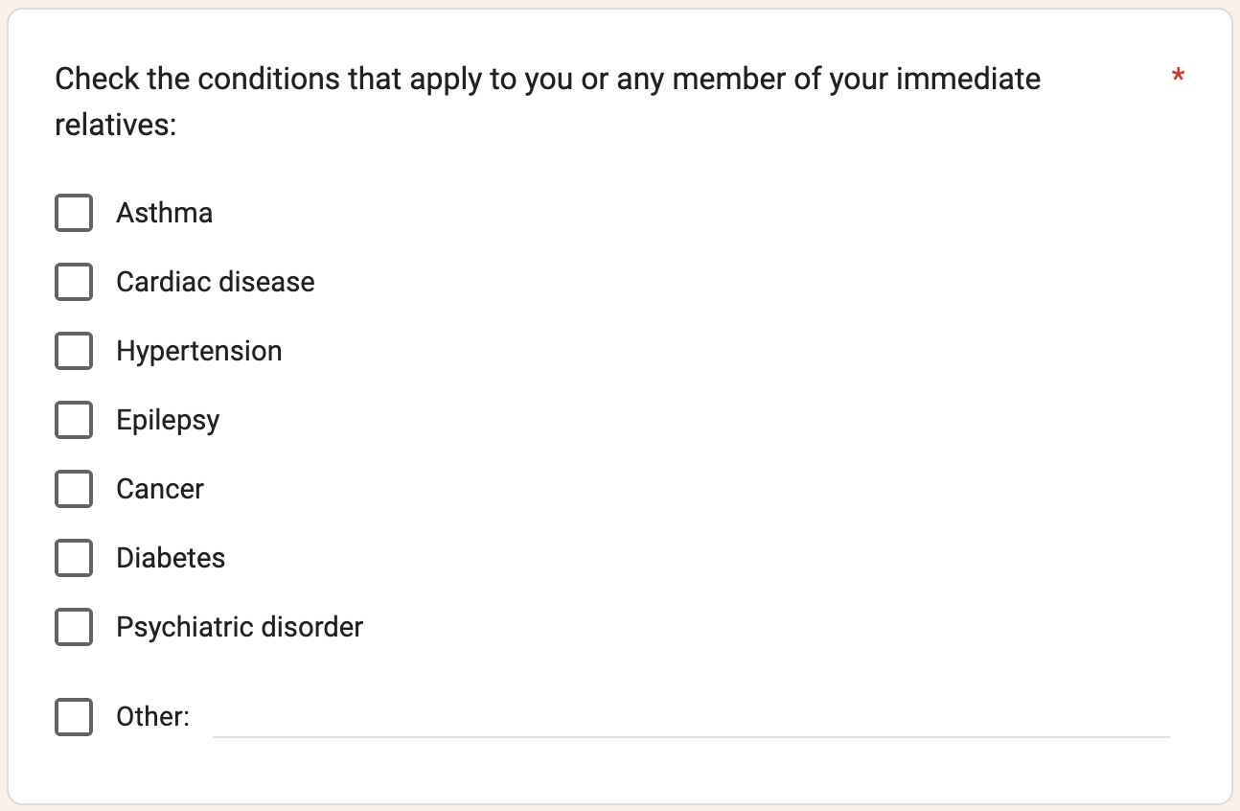Click the "Cancer" label text
The image size is (1240, 811).
(160, 489)
